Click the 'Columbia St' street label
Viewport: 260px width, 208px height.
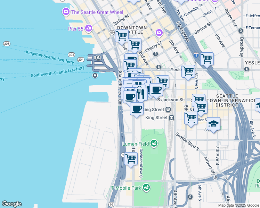pos(193,10)
